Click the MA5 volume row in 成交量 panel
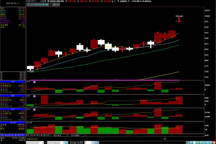The width and height of the screenshot is (216, 144). [x=13, y=127]
